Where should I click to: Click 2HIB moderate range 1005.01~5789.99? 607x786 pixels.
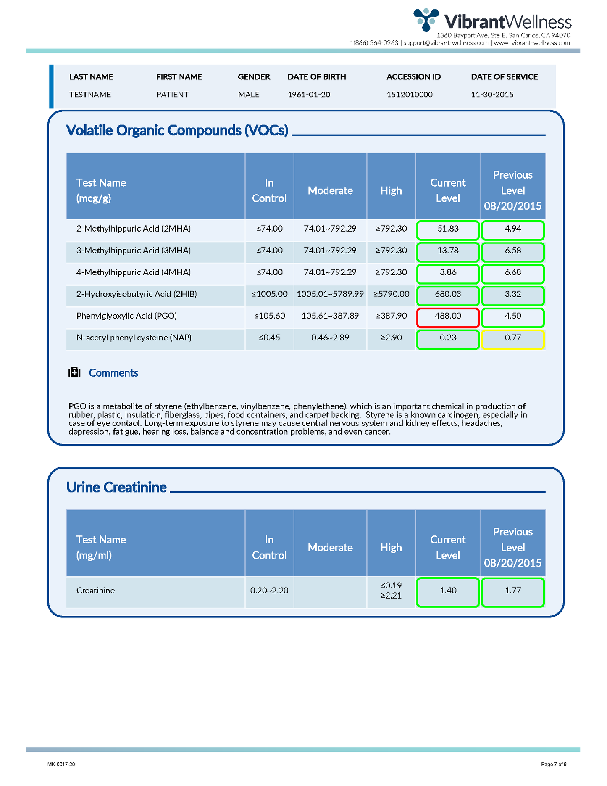click(x=330, y=294)
